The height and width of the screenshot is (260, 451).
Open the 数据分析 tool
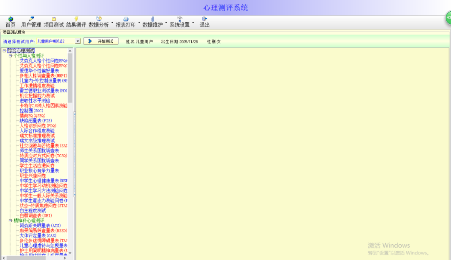tap(99, 20)
